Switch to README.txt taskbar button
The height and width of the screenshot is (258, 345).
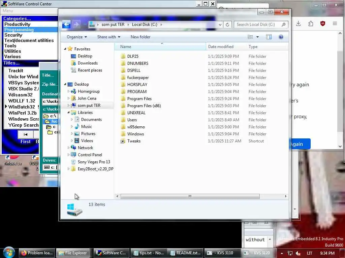[186, 253]
